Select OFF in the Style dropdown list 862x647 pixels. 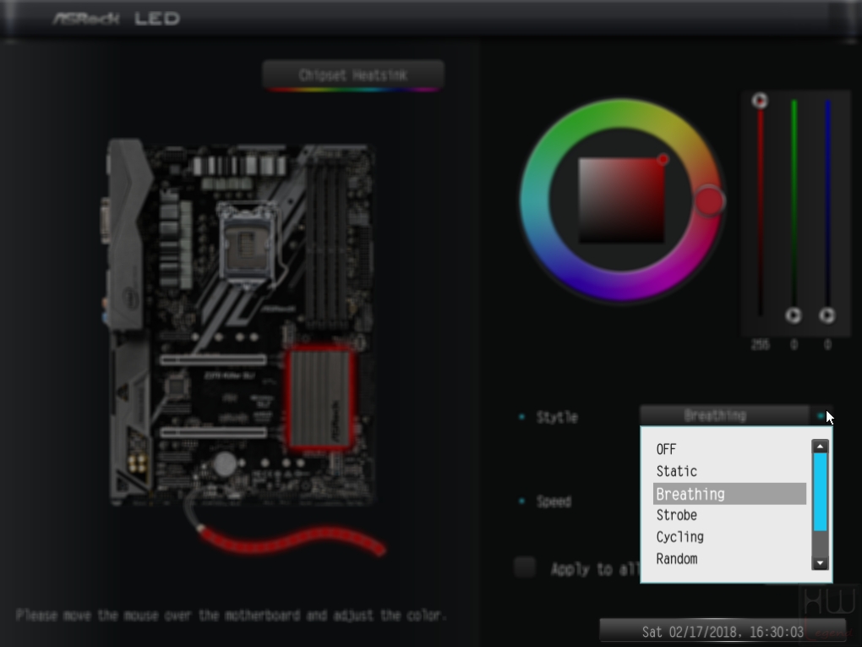(x=666, y=449)
